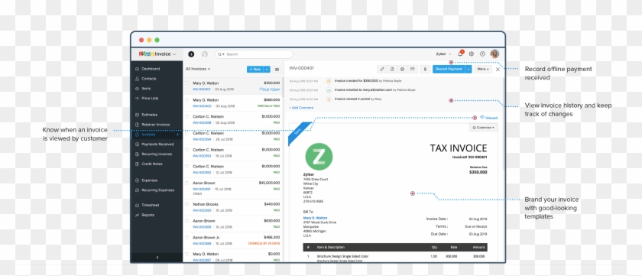Open the INV-000390 invoice link
Screen dimensions: 642x276
point(202,210)
